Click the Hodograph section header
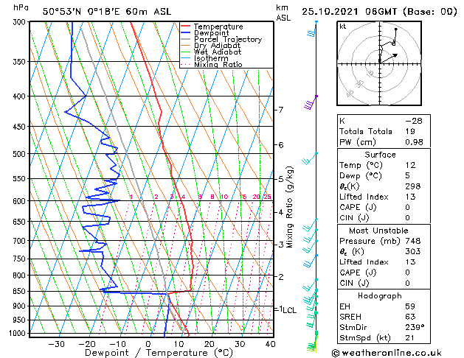Viewport: 464px width, 358px height. [380, 296]
